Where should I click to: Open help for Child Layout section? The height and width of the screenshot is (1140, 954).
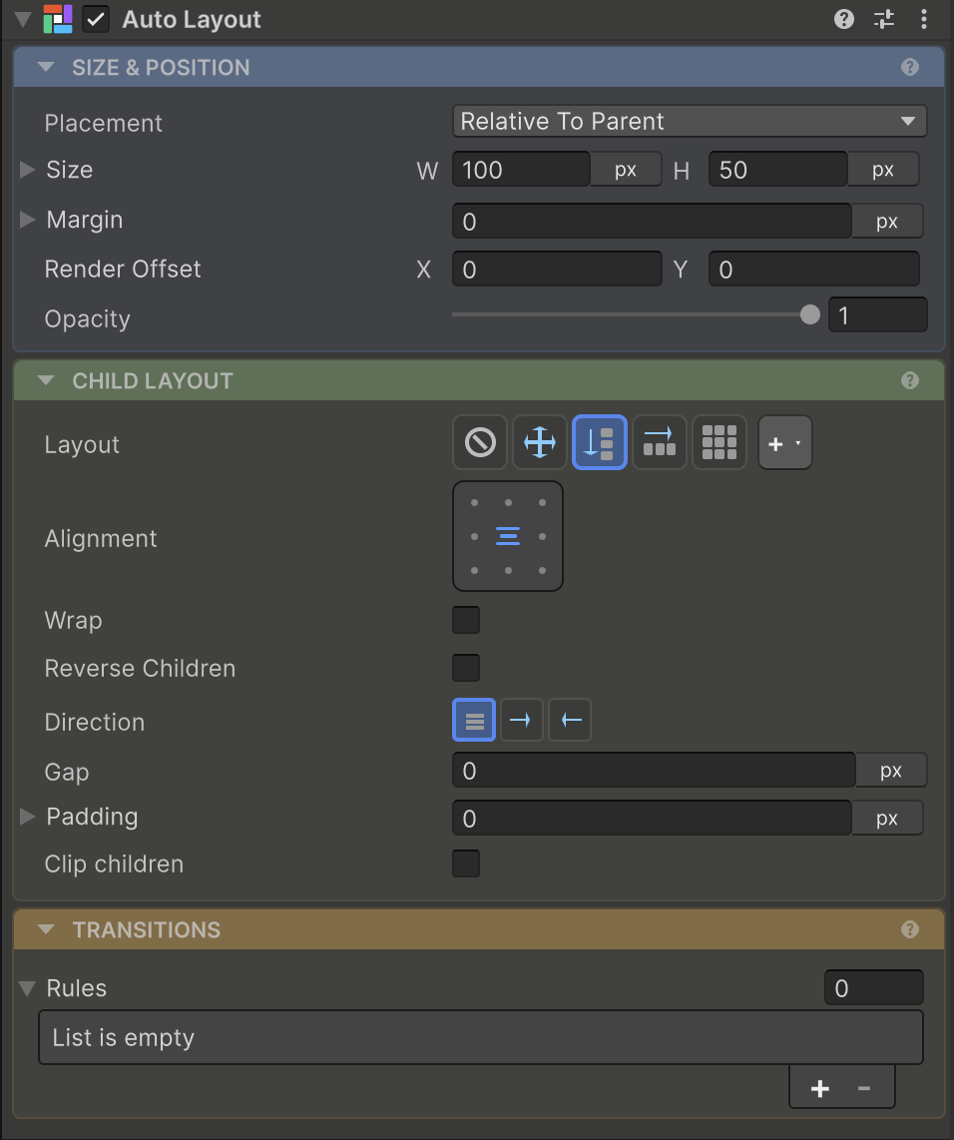pos(910,380)
